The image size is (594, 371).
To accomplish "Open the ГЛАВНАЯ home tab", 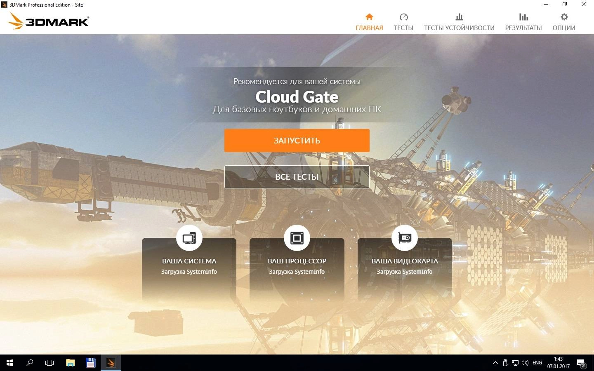I will (x=369, y=22).
